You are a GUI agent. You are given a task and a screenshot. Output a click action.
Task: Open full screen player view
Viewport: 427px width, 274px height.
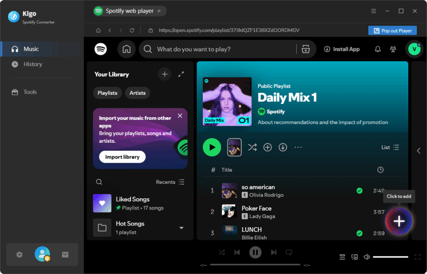pos(417,257)
